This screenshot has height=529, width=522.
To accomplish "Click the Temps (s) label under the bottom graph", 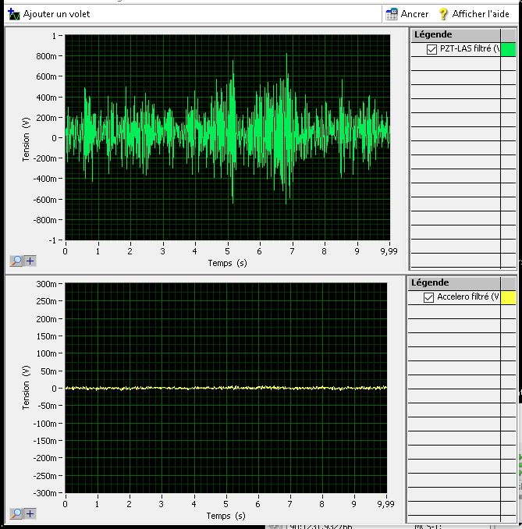I will (x=227, y=516).
